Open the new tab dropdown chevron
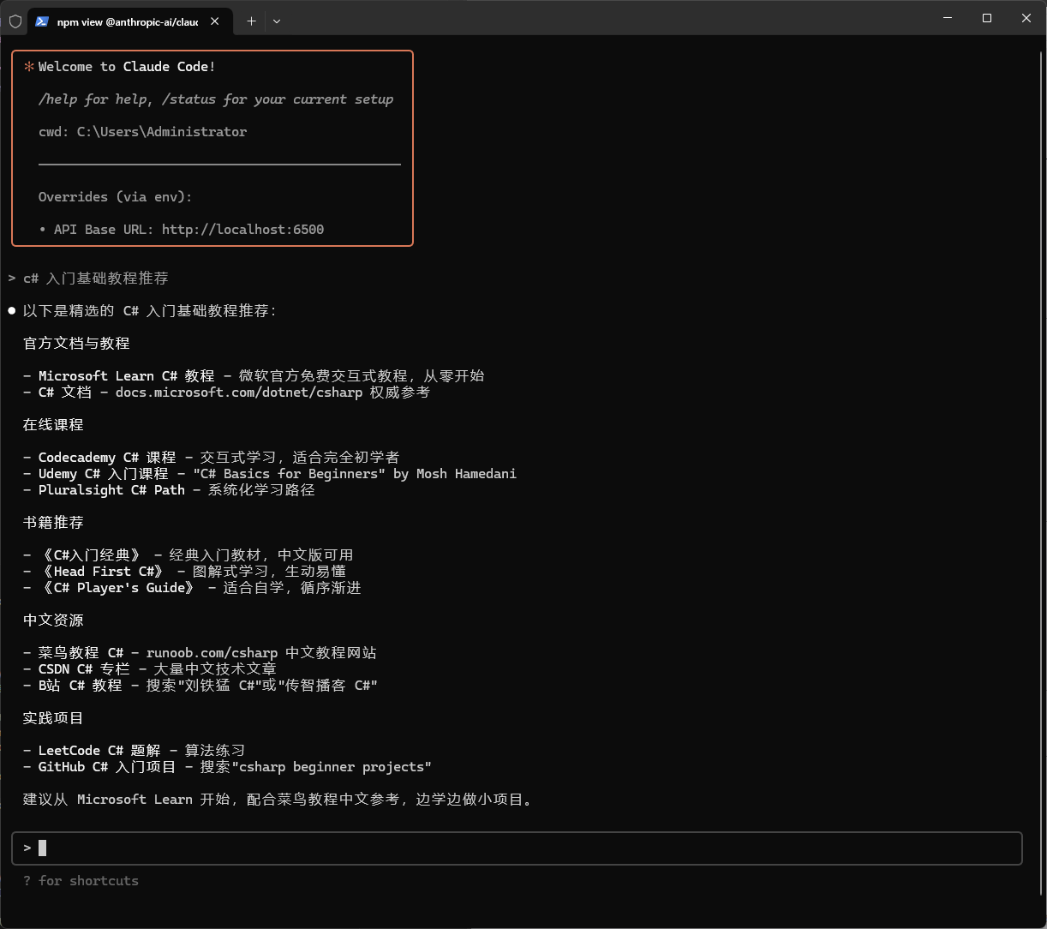1047x929 pixels. tap(277, 21)
